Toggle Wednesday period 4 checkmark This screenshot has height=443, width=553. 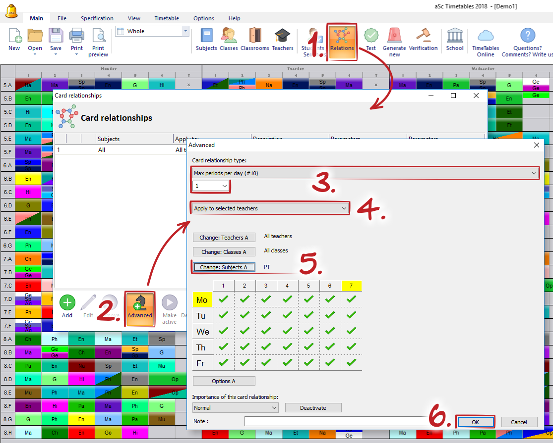click(287, 331)
